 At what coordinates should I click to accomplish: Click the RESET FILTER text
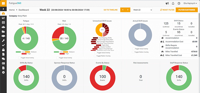tap(168, 10)
